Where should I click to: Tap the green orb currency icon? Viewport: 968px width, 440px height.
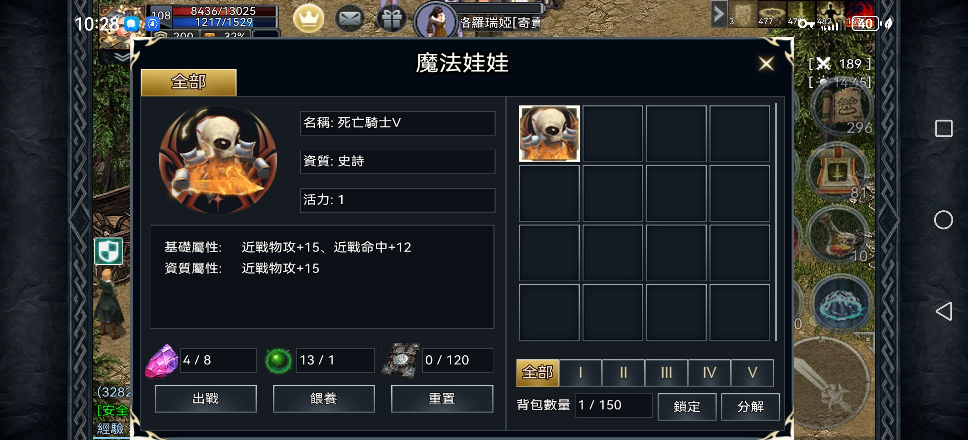coord(278,361)
